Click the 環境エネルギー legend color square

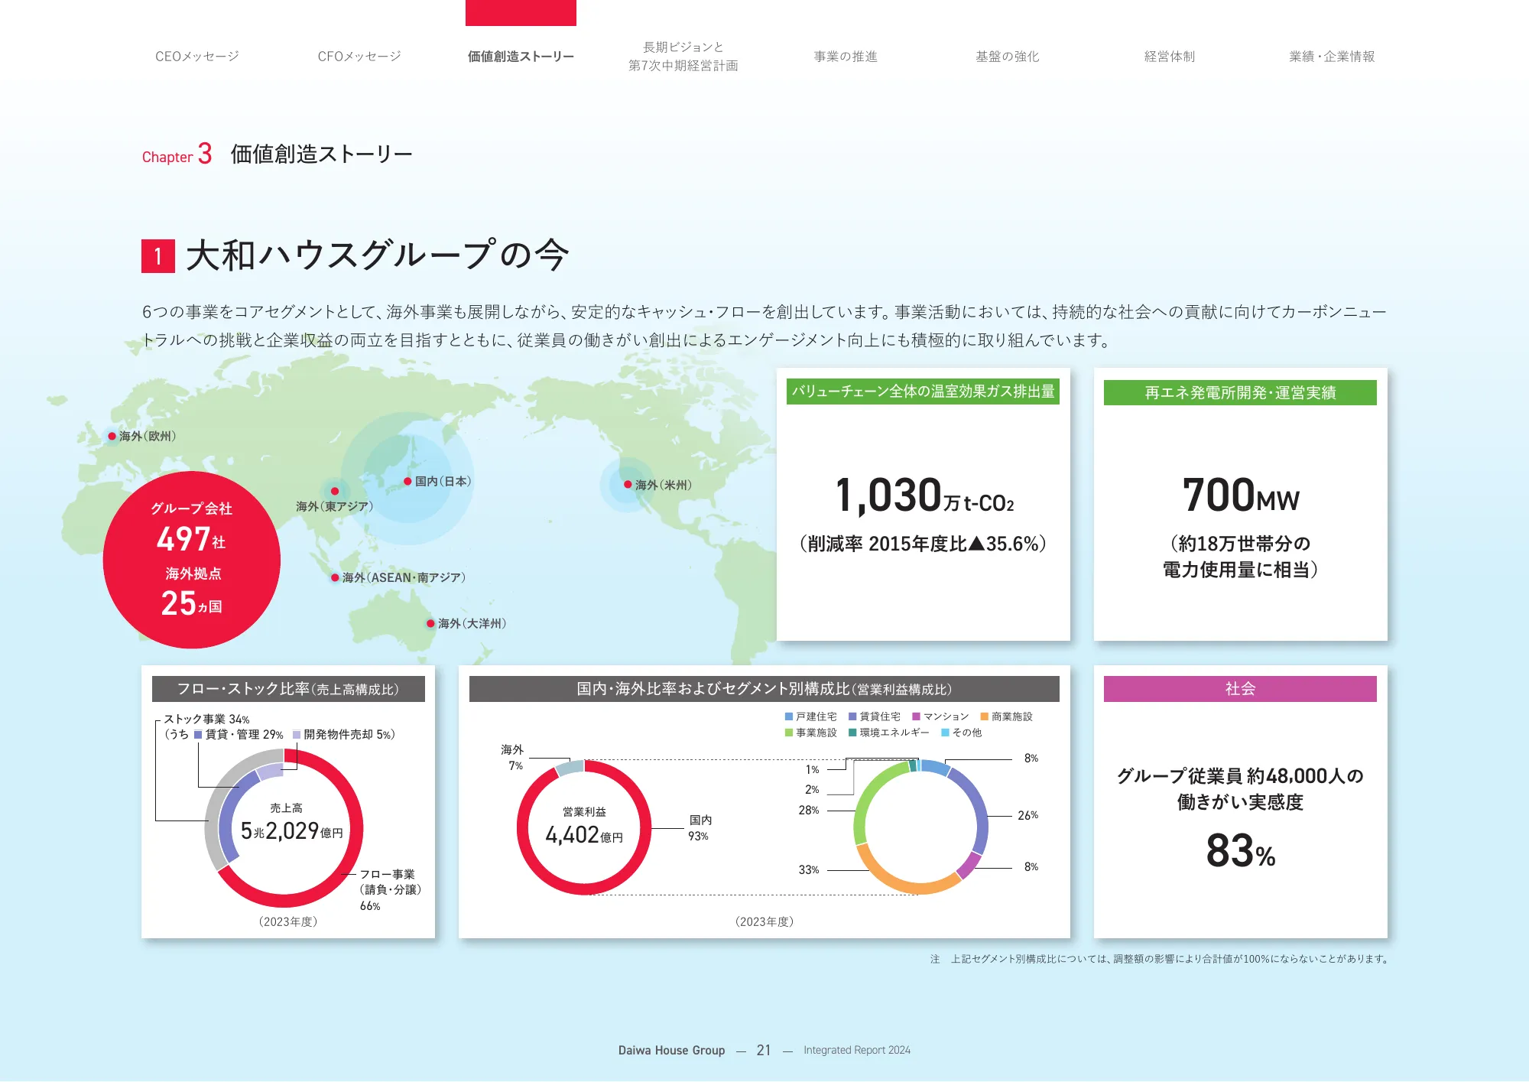click(x=852, y=733)
